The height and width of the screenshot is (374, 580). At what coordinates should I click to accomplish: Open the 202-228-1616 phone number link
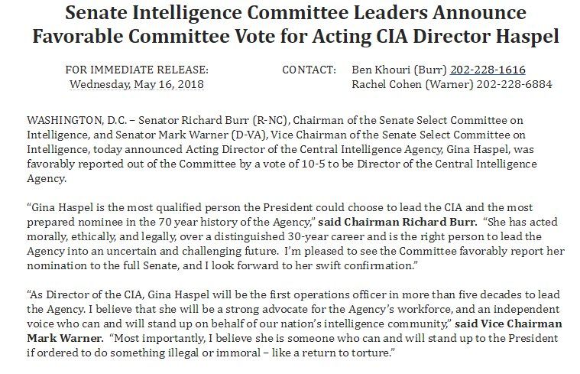coord(488,70)
